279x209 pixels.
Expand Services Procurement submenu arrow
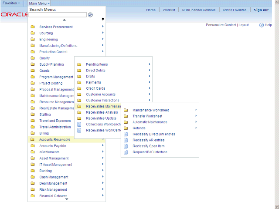click(103, 27)
